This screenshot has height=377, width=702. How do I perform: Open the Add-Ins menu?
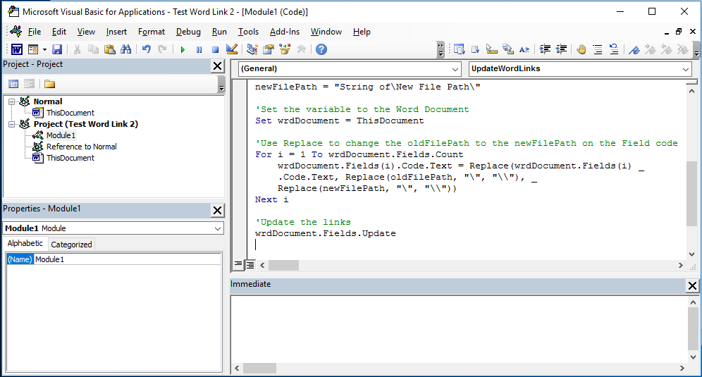coord(285,32)
